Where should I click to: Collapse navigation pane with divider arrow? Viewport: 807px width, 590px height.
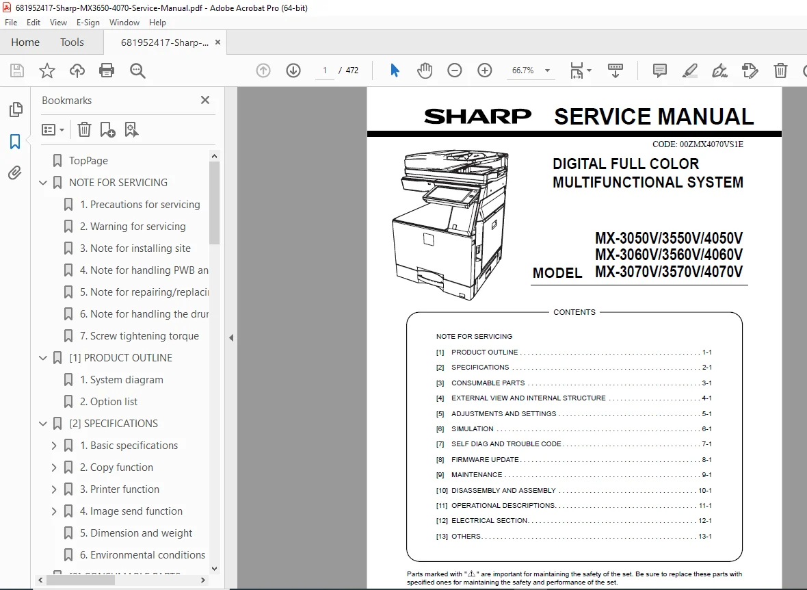pos(231,337)
